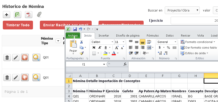Open magnifier detail icon in second Q01 row
The height and width of the screenshot is (102, 218).
[37, 77]
